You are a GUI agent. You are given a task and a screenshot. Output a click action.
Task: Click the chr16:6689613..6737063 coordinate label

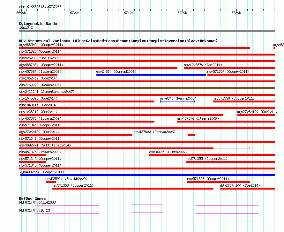point(40,7)
